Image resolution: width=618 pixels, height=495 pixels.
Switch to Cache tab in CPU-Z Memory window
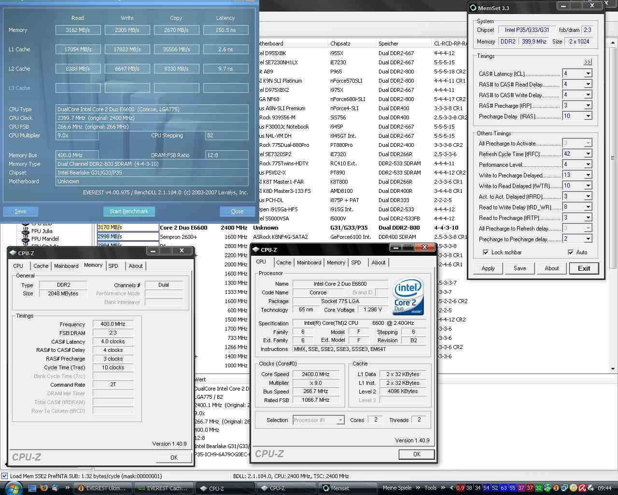pyautogui.click(x=41, y=266)
